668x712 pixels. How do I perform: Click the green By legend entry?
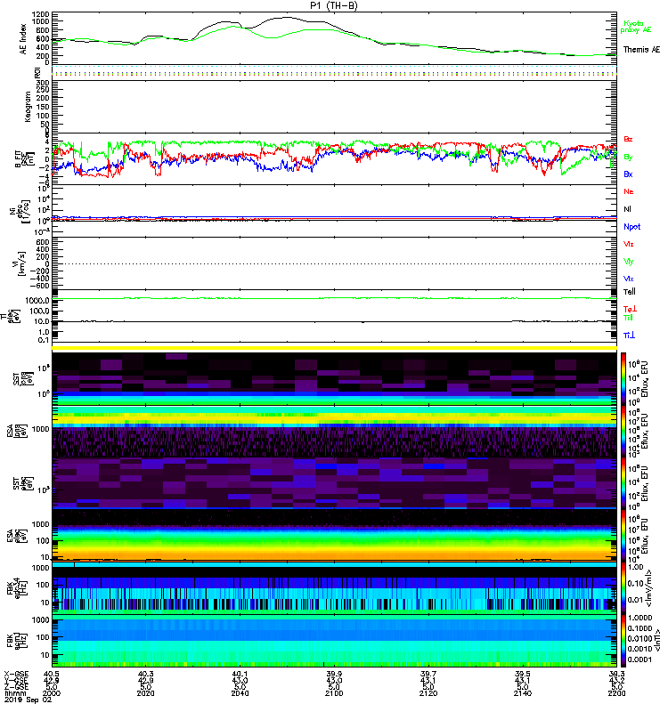coord(628,158)
